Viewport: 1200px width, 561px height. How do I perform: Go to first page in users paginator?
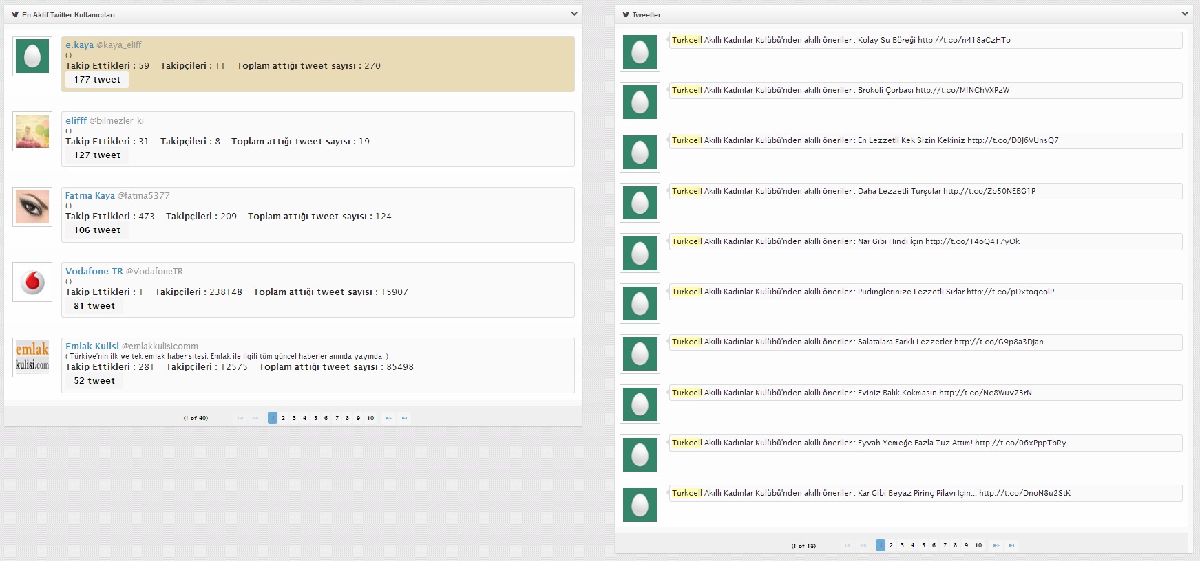240,418
